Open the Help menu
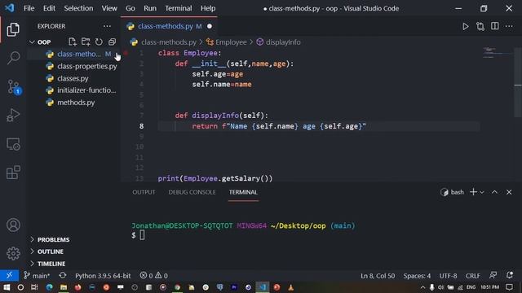This screenshot has width=522, height=293. click(208, 8)
